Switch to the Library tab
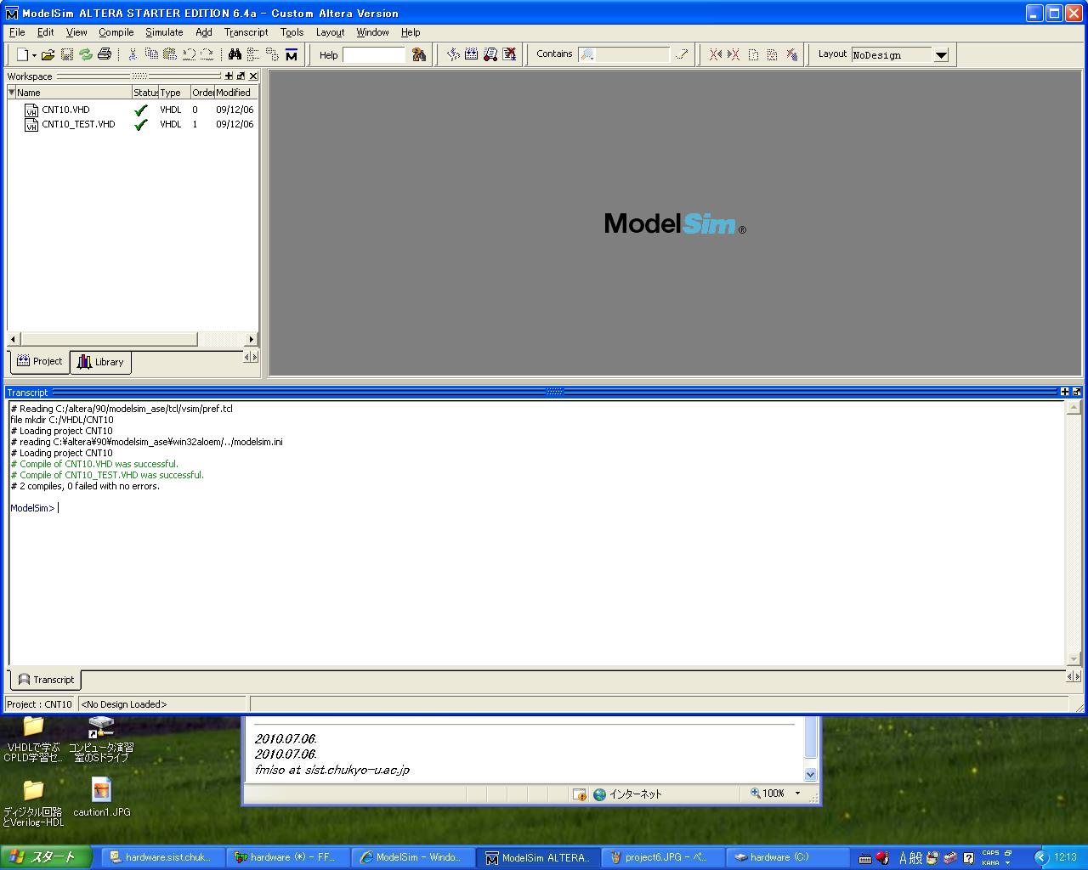Screen dimensions: 1088x870 coord(100,362)
